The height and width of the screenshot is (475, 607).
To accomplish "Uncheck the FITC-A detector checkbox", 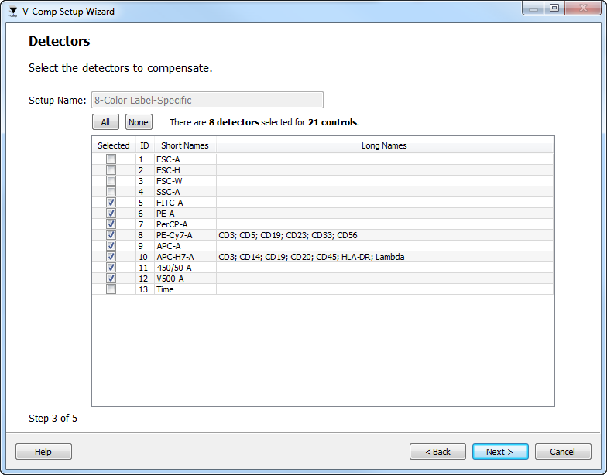I will [111, 203].
